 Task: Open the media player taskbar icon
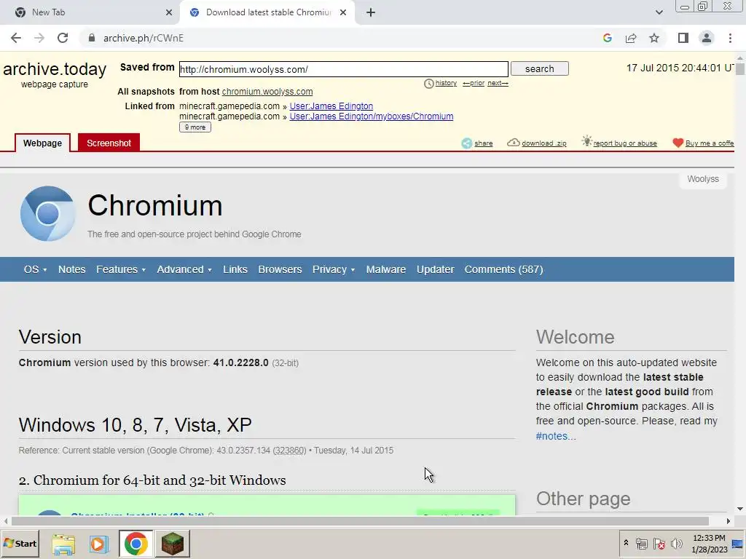pos(99,544)
